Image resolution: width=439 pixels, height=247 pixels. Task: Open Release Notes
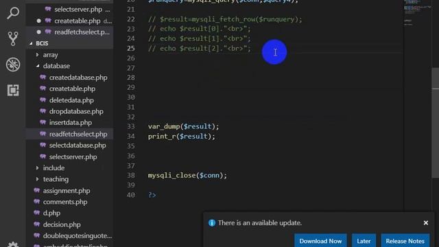pyautogui.click(x=405, y=241)
